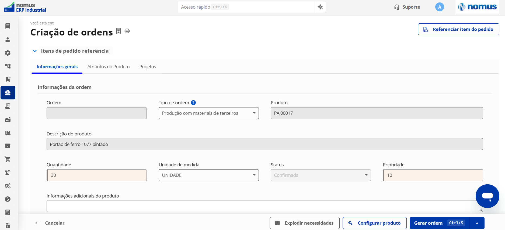Click Referenciar item do pedido button
Viewport: 505px width, 230px height.
click(458, 29)
